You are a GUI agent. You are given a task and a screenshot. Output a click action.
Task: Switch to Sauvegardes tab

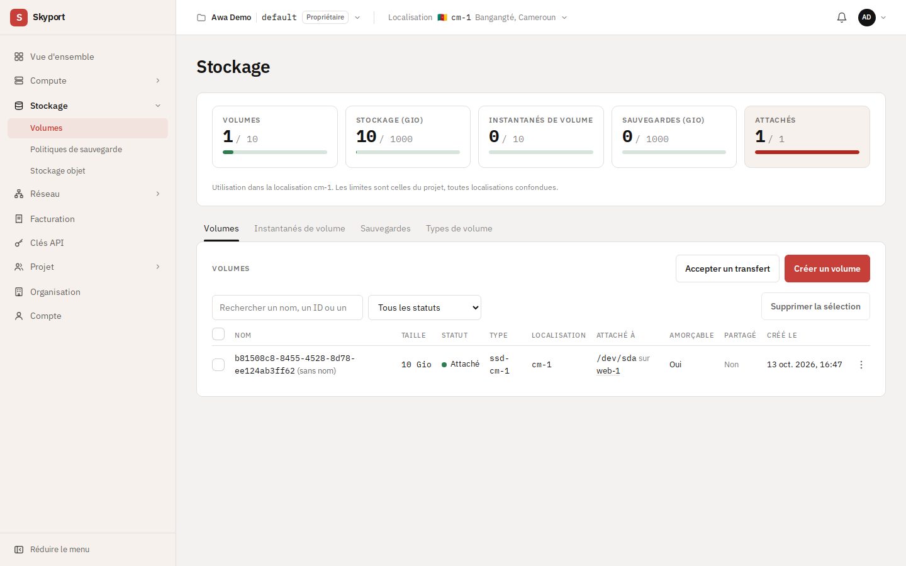[x=386, y=228]
